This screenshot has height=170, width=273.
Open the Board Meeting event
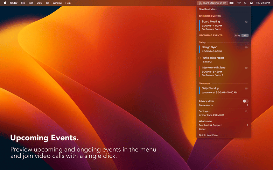point(224,25)
